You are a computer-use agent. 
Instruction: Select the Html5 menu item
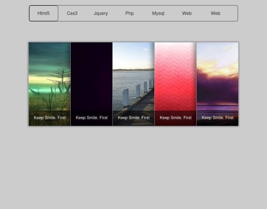point(44,13)
